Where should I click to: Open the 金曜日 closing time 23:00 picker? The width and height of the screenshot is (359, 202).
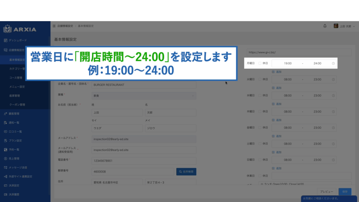pyautogui.click(x=317, y=128)
